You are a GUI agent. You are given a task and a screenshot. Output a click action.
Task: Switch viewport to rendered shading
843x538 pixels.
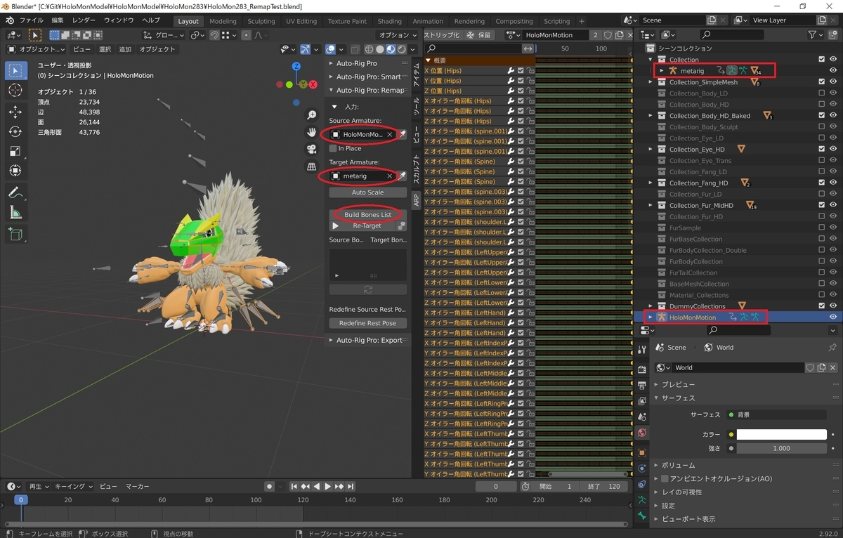[401, 49]
